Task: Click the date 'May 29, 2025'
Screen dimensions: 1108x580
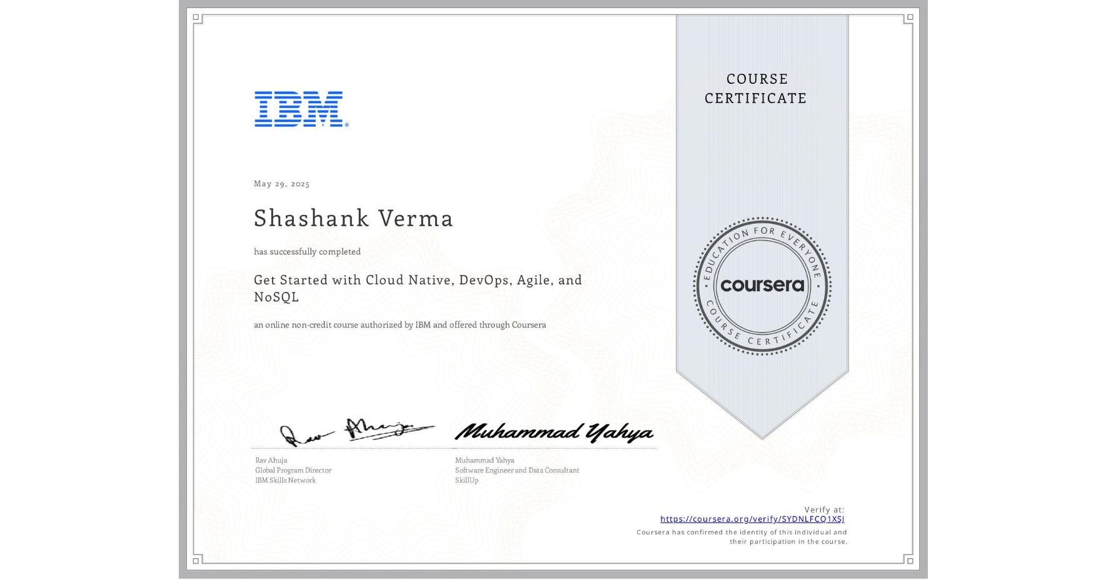Action: (x=282, y=184)
